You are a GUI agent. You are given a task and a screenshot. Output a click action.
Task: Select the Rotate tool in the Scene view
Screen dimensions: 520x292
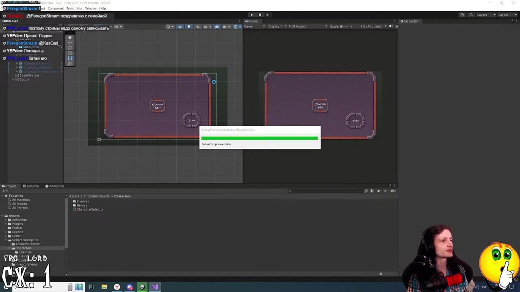coord(70,48)
